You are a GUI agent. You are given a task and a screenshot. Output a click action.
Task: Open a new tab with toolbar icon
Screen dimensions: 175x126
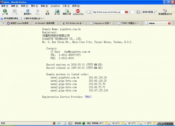pos(67,12)
